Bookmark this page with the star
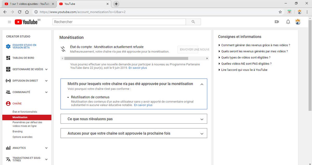This screenshot has height=165, width=312. (x=280, y=12)
